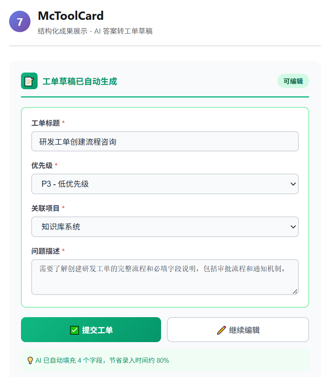Screen dimensions: 336x377
Task: Click the 工单标题 input field
Action: 165,141
